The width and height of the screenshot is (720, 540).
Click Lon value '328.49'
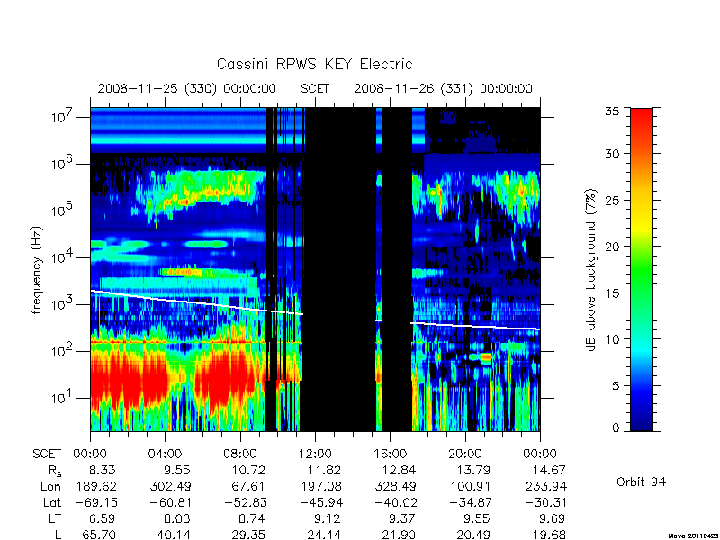click(x=395, y=486)
